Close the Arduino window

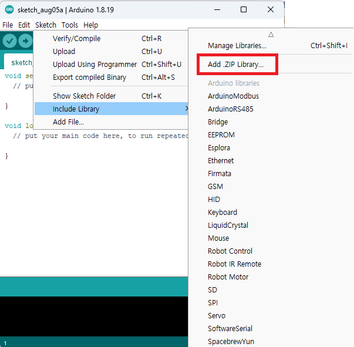[x=271, y=10]
